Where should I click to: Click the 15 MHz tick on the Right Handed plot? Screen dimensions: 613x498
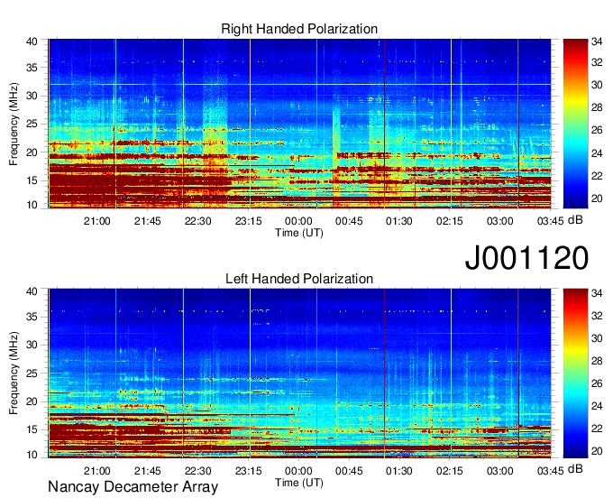[x=32, y=180]
